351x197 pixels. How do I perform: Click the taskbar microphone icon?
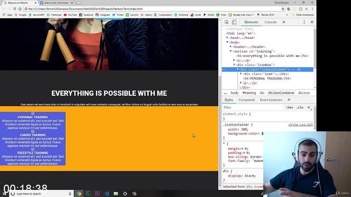pyautogui.click(x=70, y=194)
